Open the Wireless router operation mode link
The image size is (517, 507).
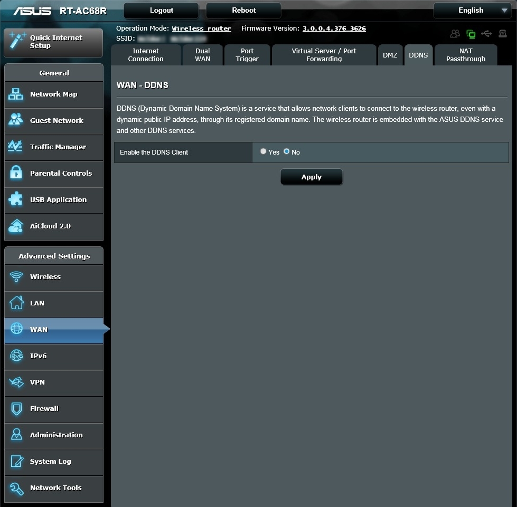click(x=201, y=28)
